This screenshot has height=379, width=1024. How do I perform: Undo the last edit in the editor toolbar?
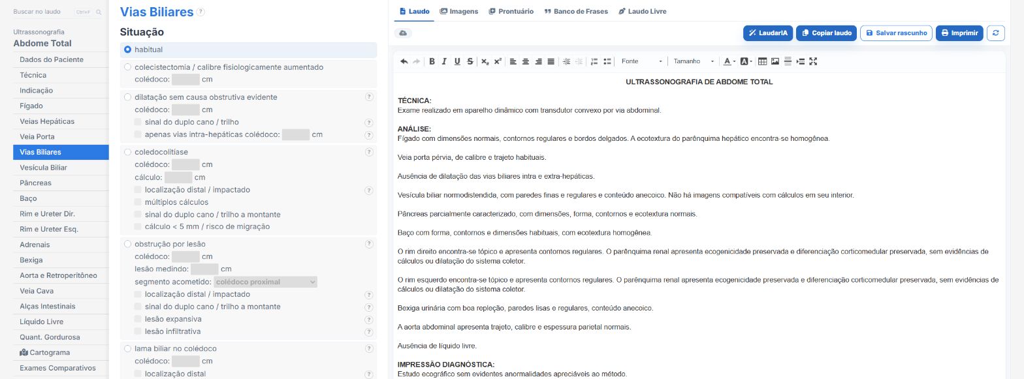point(404,61)
